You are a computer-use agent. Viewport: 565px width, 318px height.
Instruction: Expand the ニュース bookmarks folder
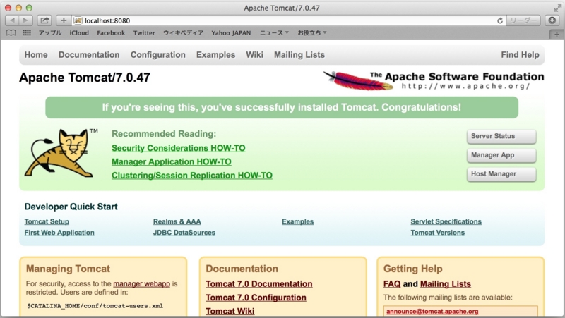[x=275, y=32]
